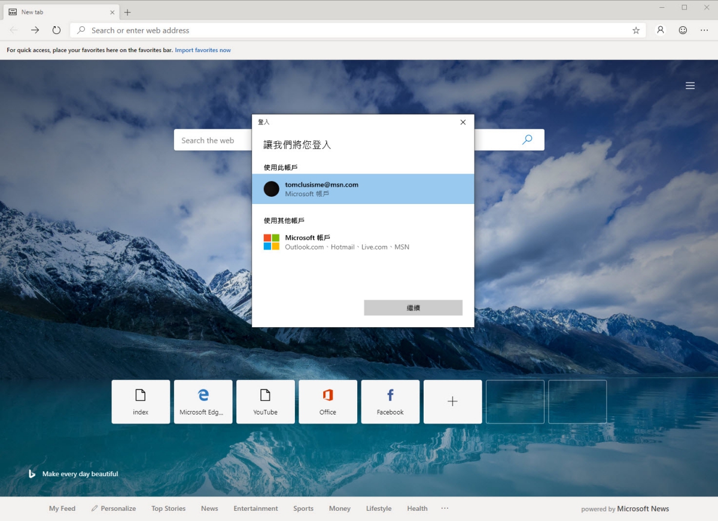Screen dimensions: 718x521
Task: Click the Search the web box
Action: [213, 140]
